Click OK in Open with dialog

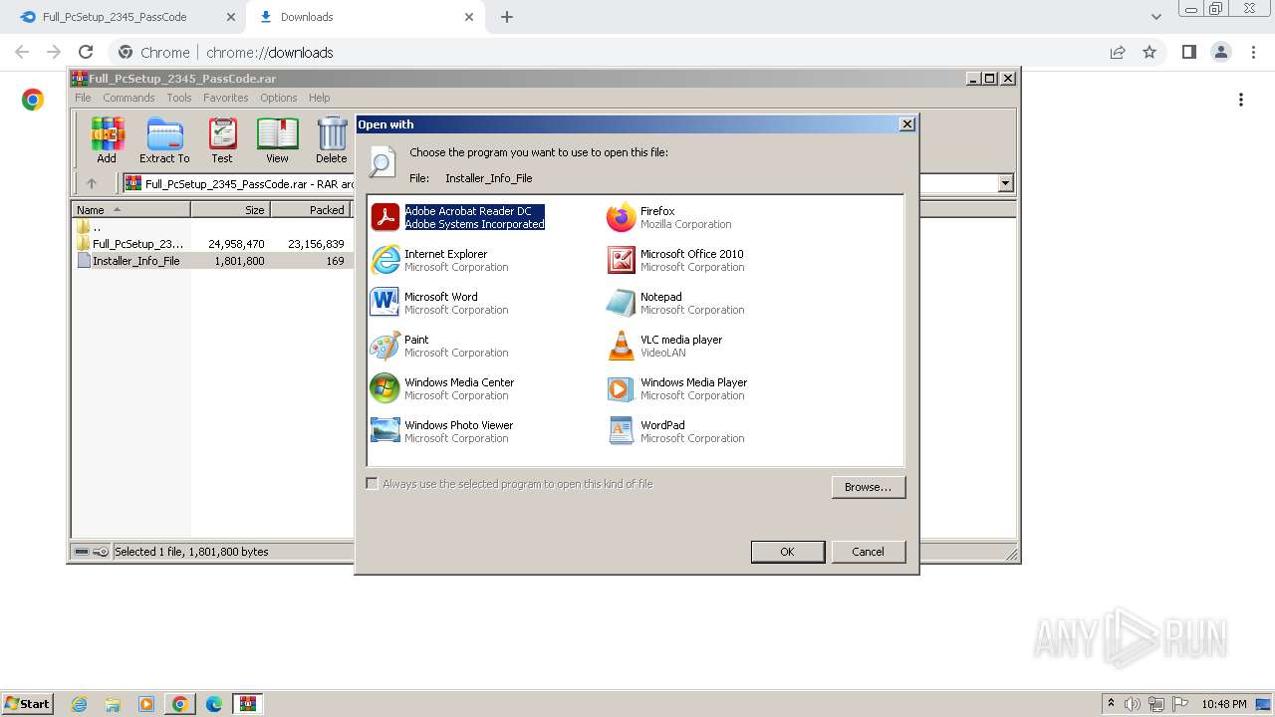tap(787, 552)
